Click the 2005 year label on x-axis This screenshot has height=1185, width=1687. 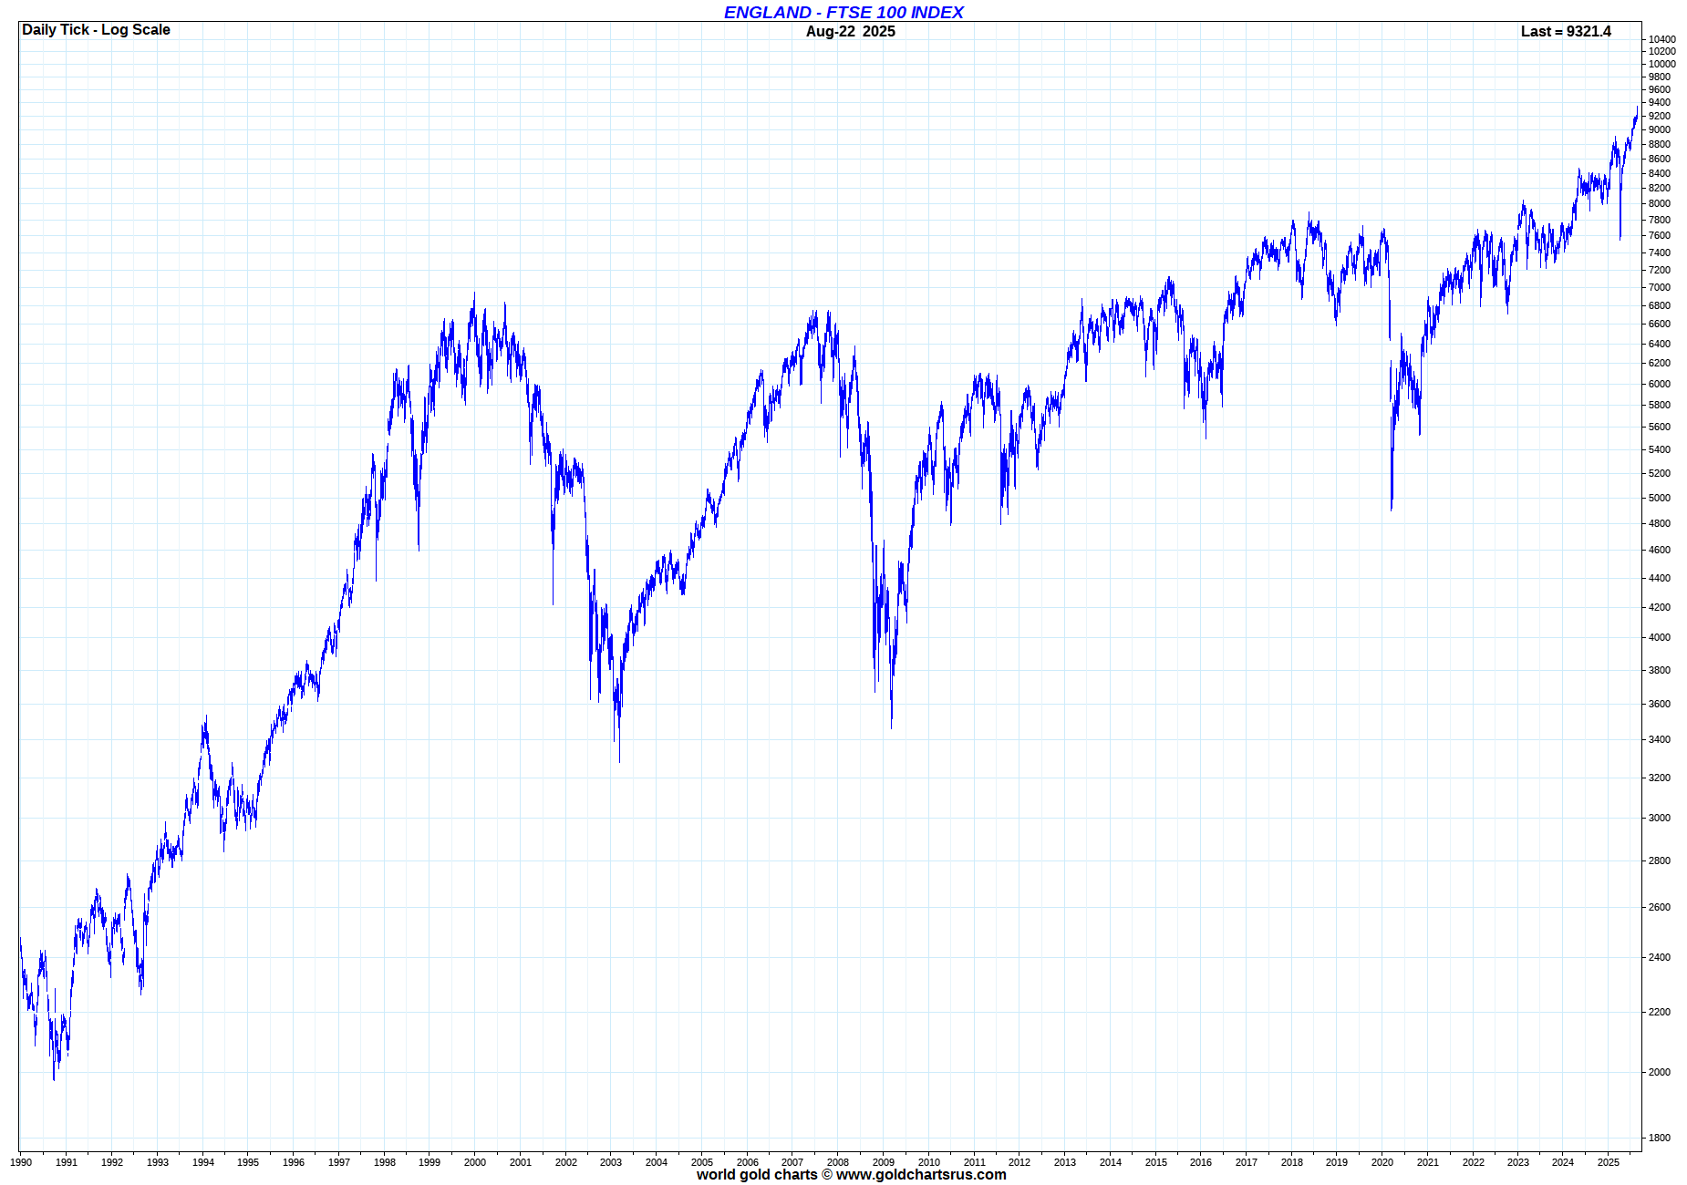pos(702,1162)
